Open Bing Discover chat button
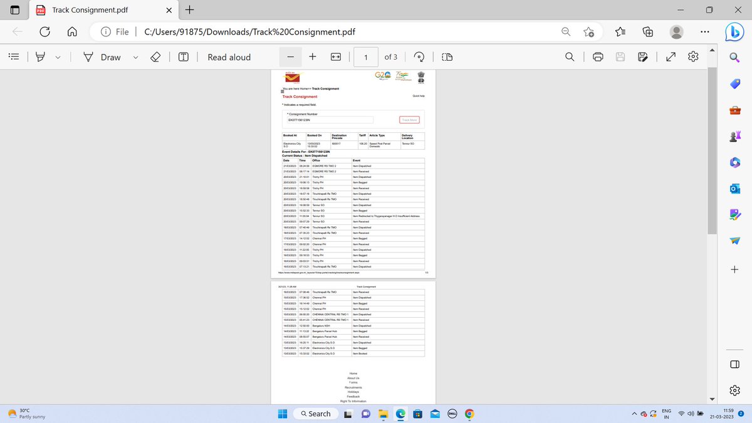This screenshot has height=423, width=752. (x=734, y=31)
